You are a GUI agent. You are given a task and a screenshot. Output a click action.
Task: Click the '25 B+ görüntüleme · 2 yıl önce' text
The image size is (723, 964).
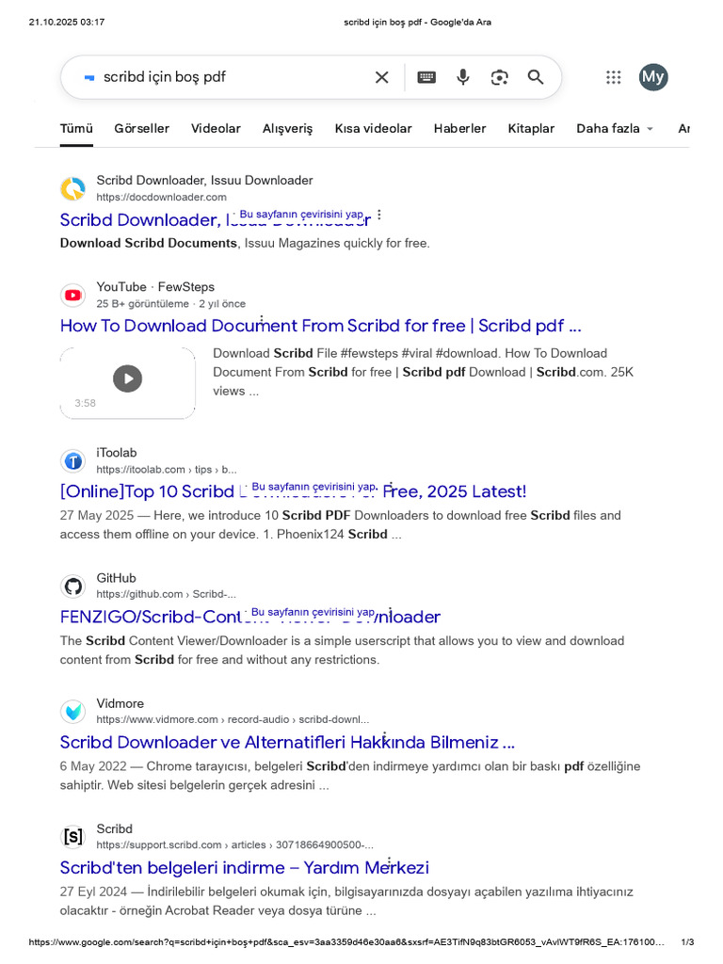coord(171,304)
